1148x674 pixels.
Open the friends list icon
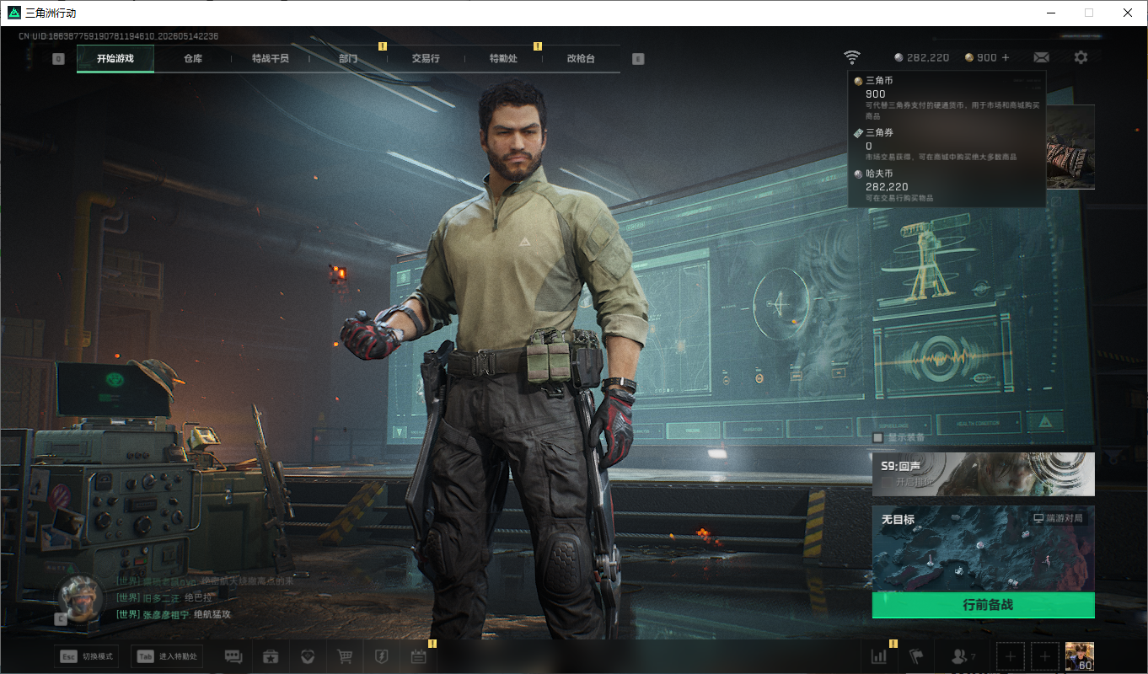point(962,656)
